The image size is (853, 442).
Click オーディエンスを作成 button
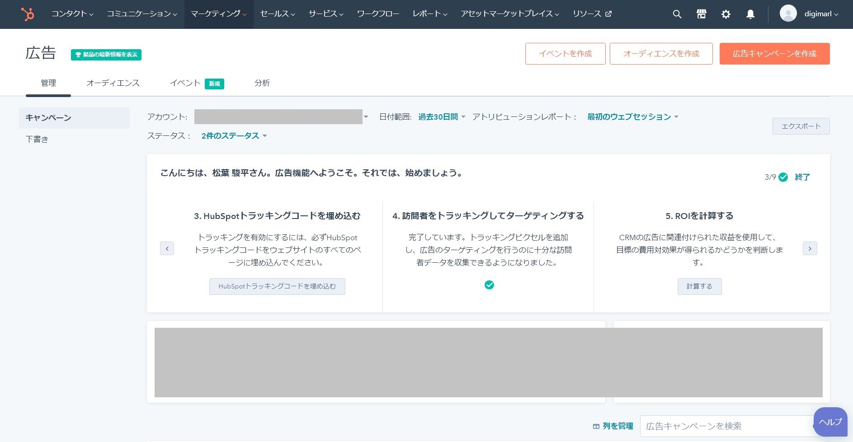[x=661, y=54]
